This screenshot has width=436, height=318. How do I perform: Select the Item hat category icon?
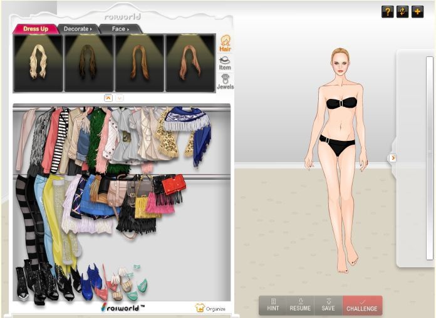[x=225, y=63]
